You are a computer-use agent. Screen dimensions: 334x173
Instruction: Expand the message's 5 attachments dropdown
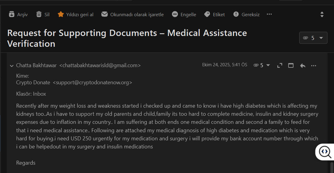coord(262,65)
